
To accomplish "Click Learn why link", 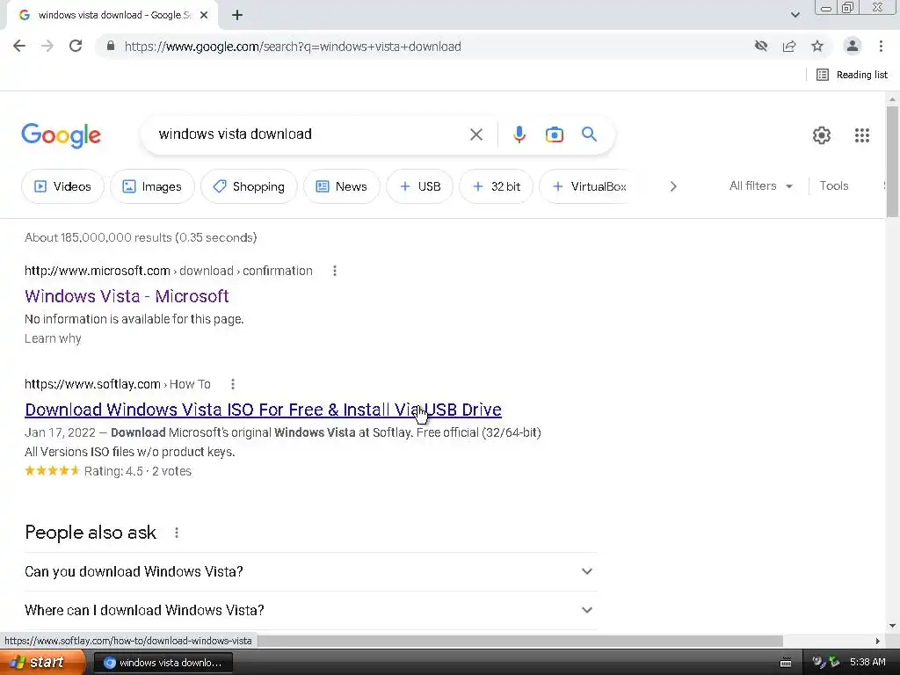I will [53, 338].
